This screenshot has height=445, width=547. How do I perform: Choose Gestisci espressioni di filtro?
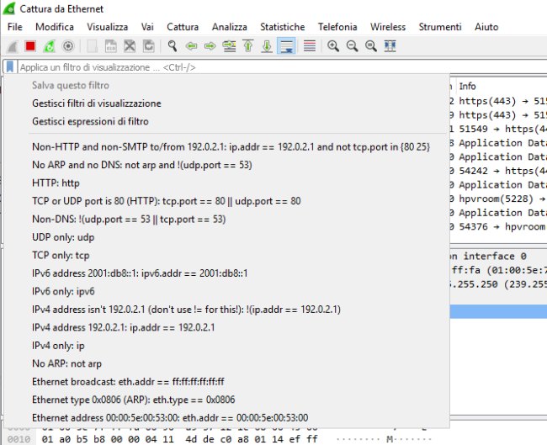click(226, 121)
